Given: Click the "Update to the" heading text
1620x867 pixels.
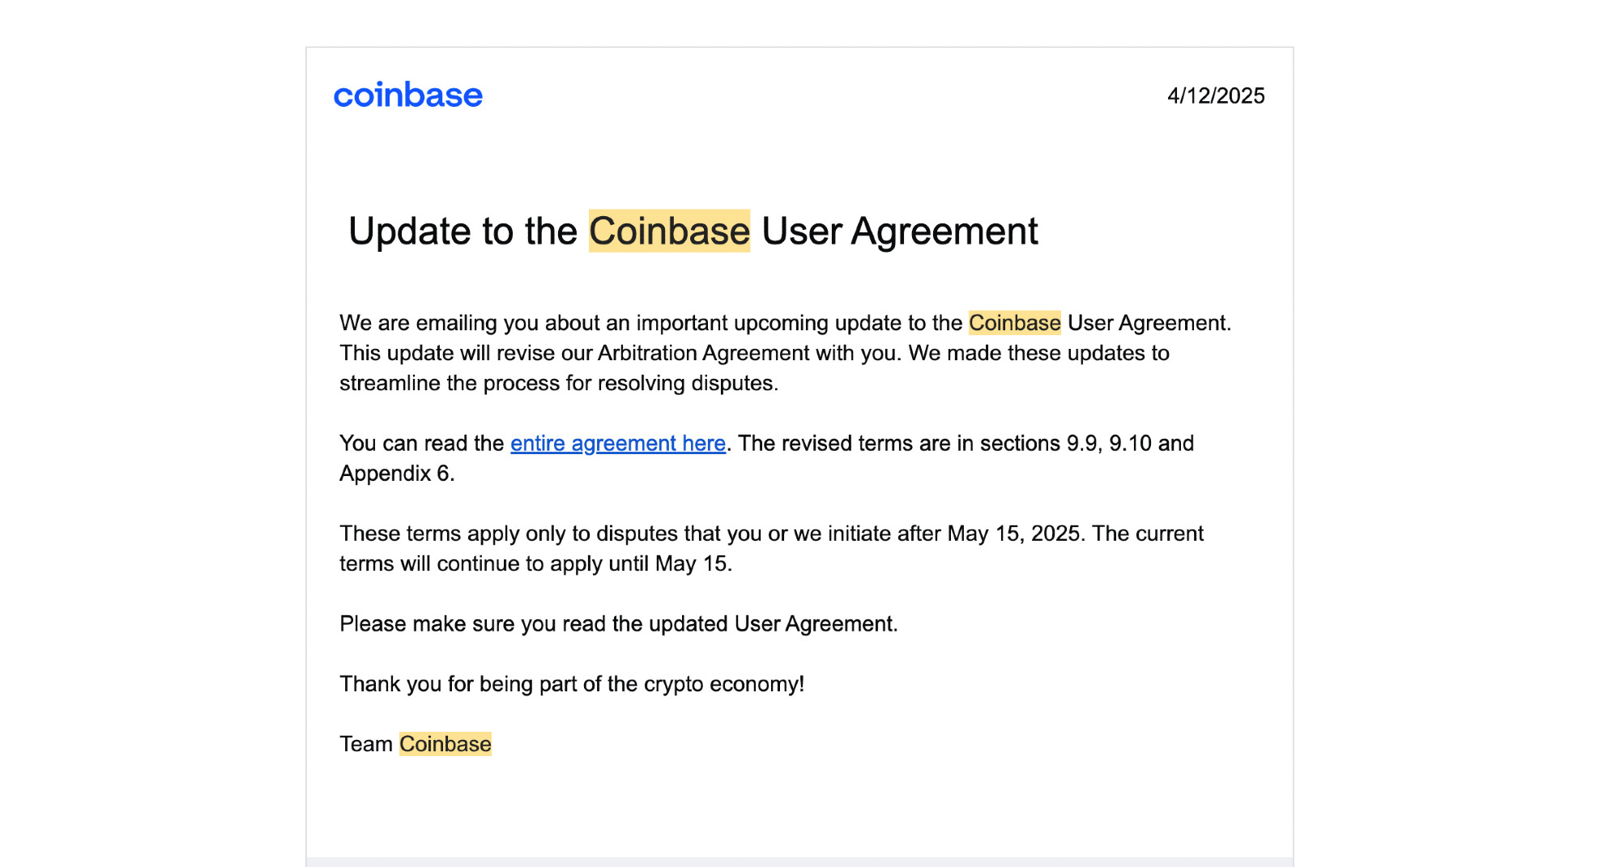Looking at the screenshot, I should (463, 231).
